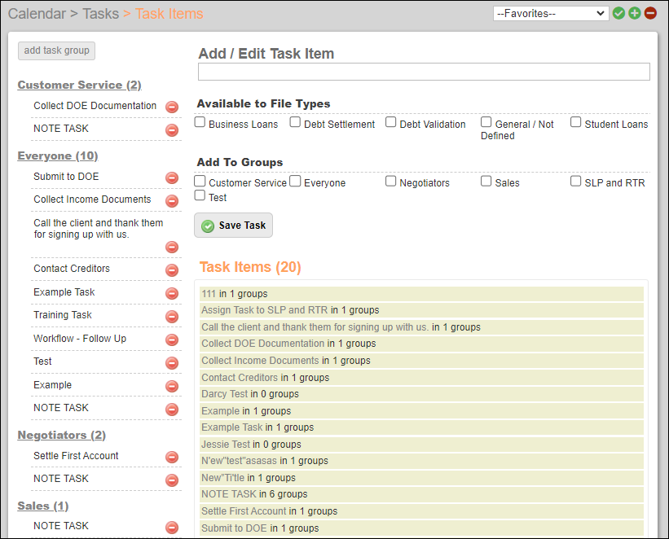
Task: Go to Tasks breadcrumb
Action: pos(101,14)
